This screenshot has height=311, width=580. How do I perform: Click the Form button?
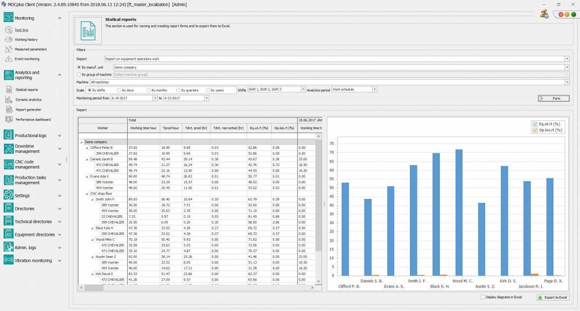[x=553, y=98]
